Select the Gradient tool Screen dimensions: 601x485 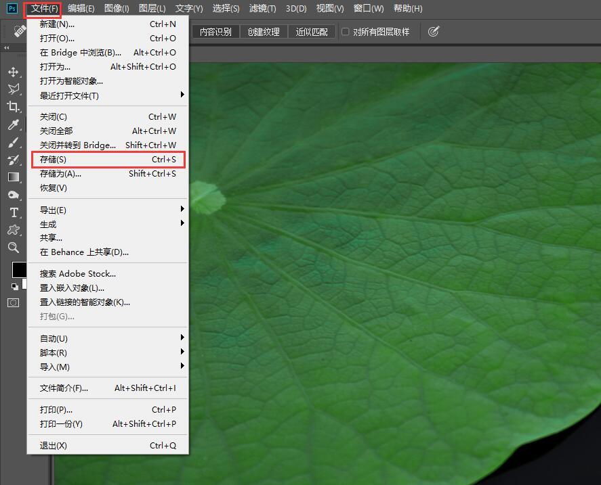pyautogui.click(x=13, y=177)
